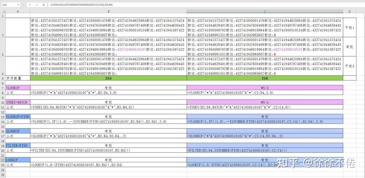The width and height of the screenshot is (365, 178).
Task: Select row 5 header
Action: pyautogui.click(x=3, y=78)
